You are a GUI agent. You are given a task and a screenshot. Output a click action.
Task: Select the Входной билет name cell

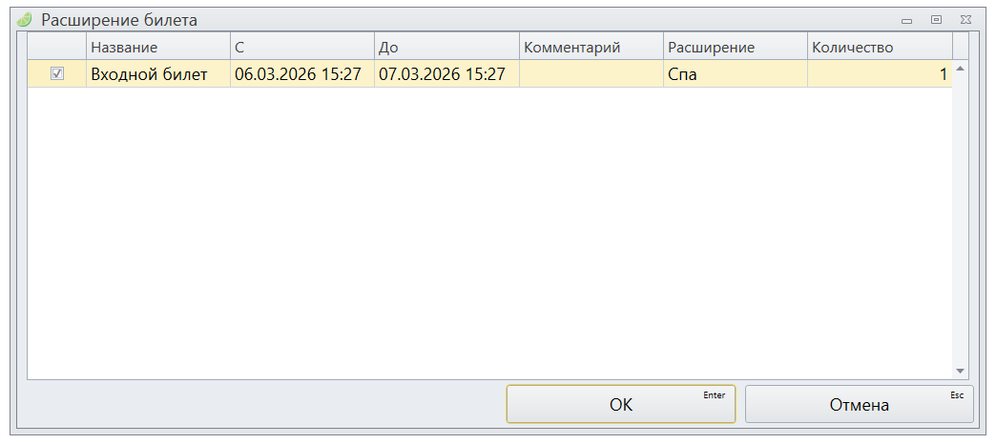(157, 74)
